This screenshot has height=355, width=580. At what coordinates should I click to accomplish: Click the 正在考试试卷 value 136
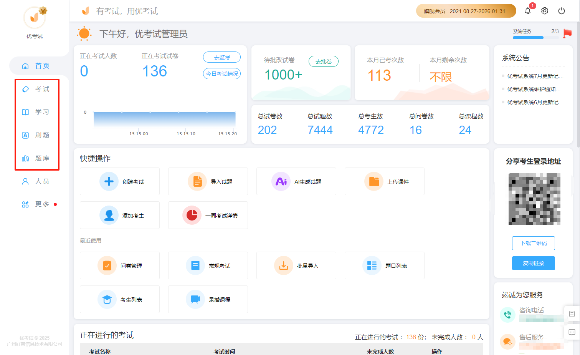[155, 71]
